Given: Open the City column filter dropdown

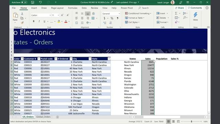Looking at the screenshot, I should pos(90,59).
